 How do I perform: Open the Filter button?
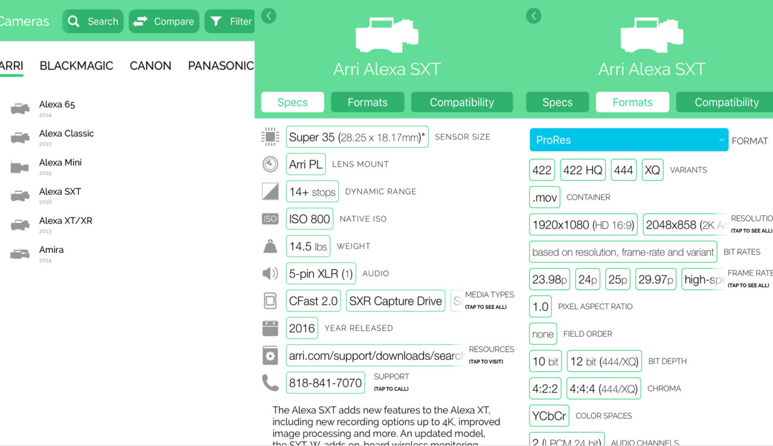pyautogui.click(x=230, y=21)
